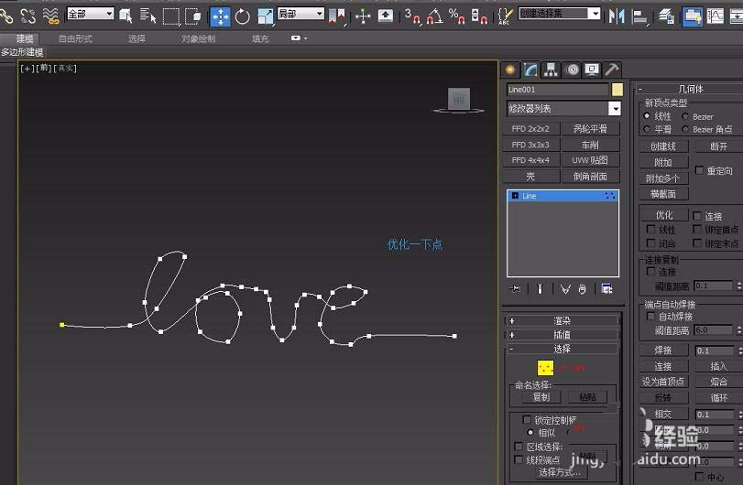Image resolution: width=743 pixels, height=485 pixels.
Task: Toggle Window/Crossing selection icon
Action: (x=193, y=16)
